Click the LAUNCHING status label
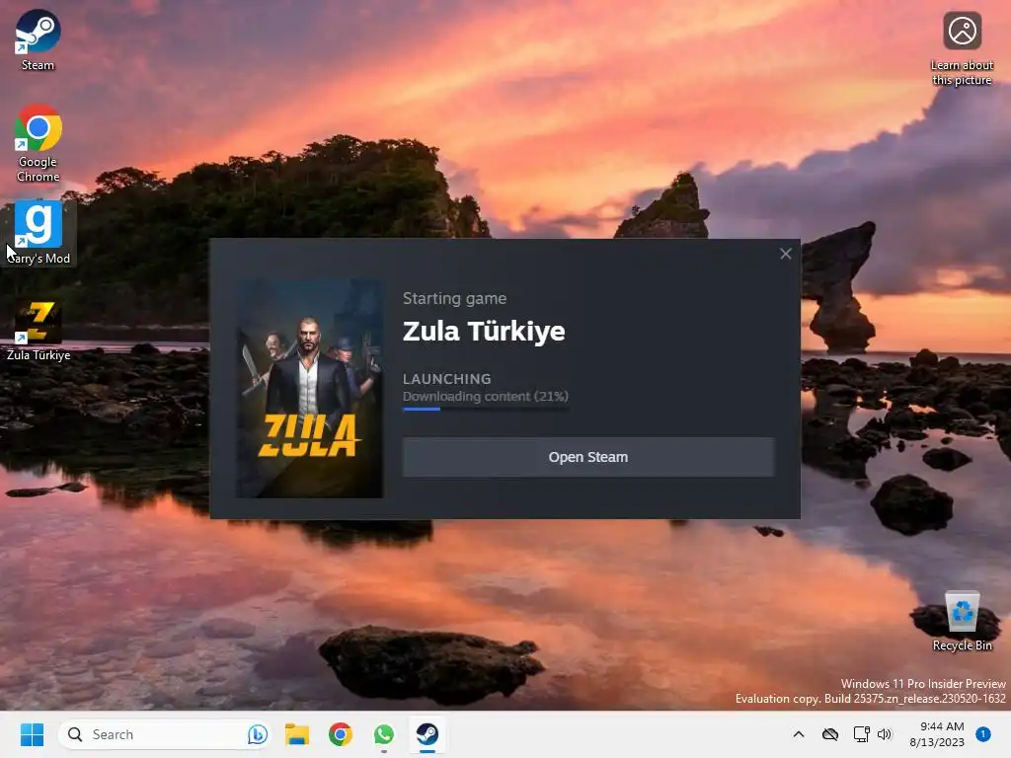Viewport: 1011px width, 758px height. [447, 379]
